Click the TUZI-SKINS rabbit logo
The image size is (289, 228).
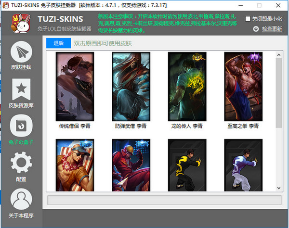coord(21,24)
